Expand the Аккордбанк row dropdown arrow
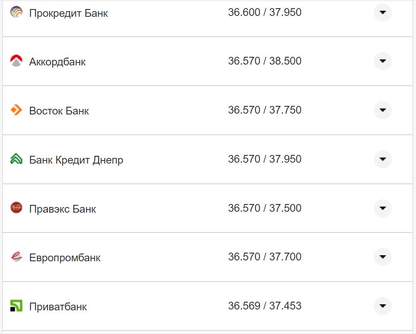This screenshot has width=416, height=334. pyautogui.click(x=382, y=61)
